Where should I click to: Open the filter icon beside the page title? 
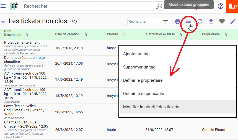click(3, 21)
